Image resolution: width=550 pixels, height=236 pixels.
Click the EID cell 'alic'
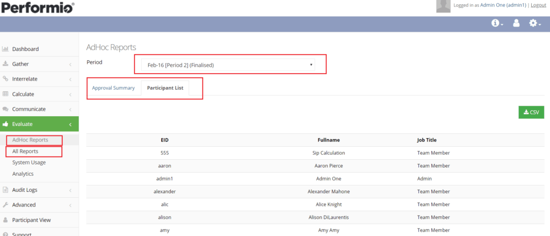click(164, 204)
